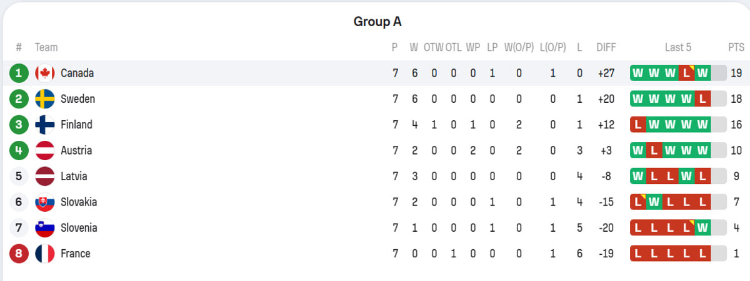Click the France flag icon
The height and width of the screenshot is (281, 750).
coord(44,254)
